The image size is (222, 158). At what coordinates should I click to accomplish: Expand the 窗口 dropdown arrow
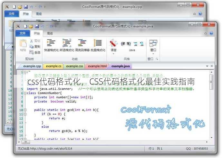tap(153, 54)
